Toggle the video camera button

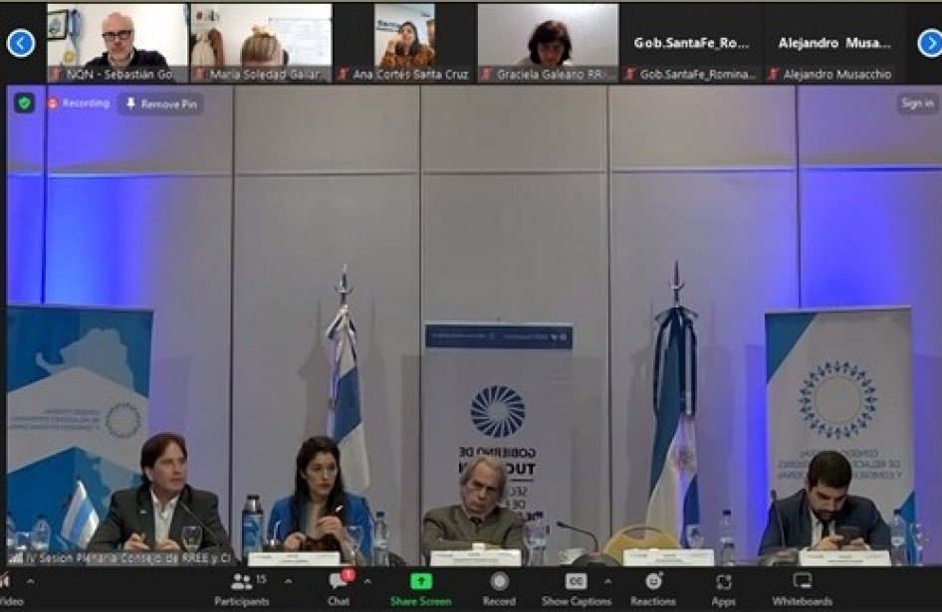(x=8, y=586)
